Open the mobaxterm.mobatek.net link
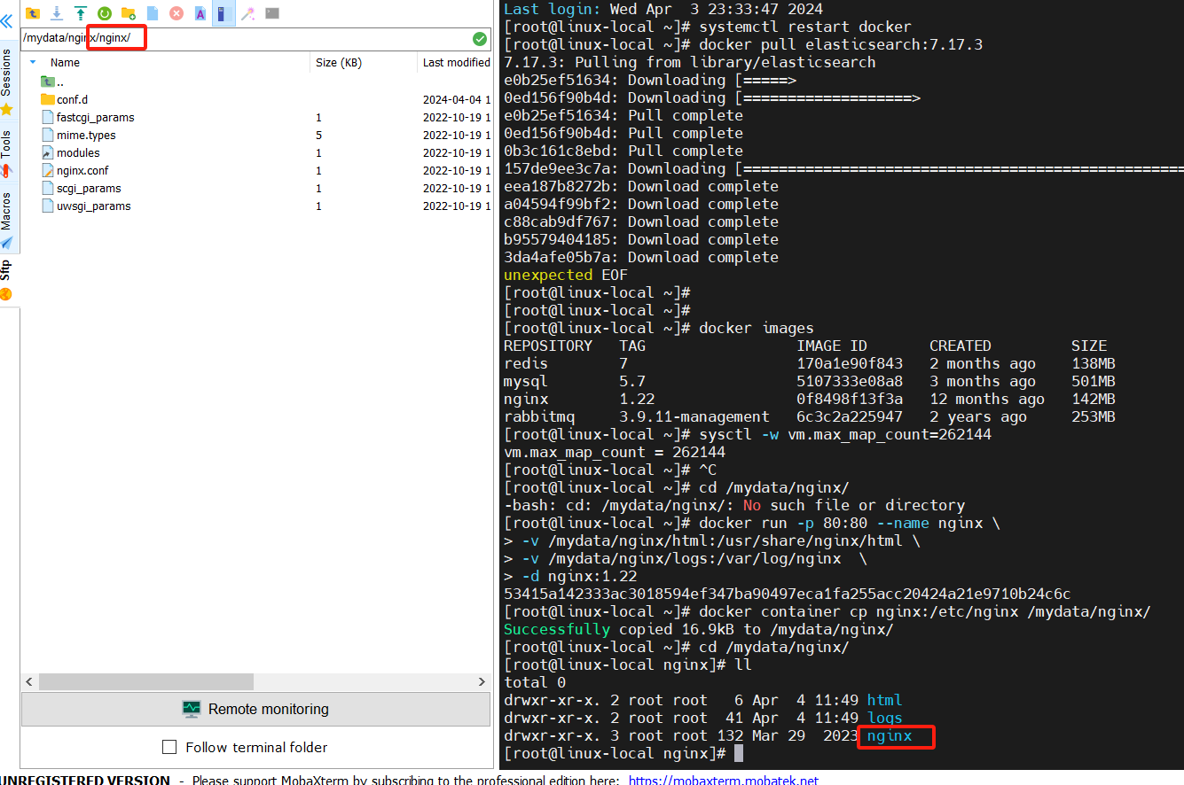1184x785 pixels. pyautogui.click(x=723, y=781)
